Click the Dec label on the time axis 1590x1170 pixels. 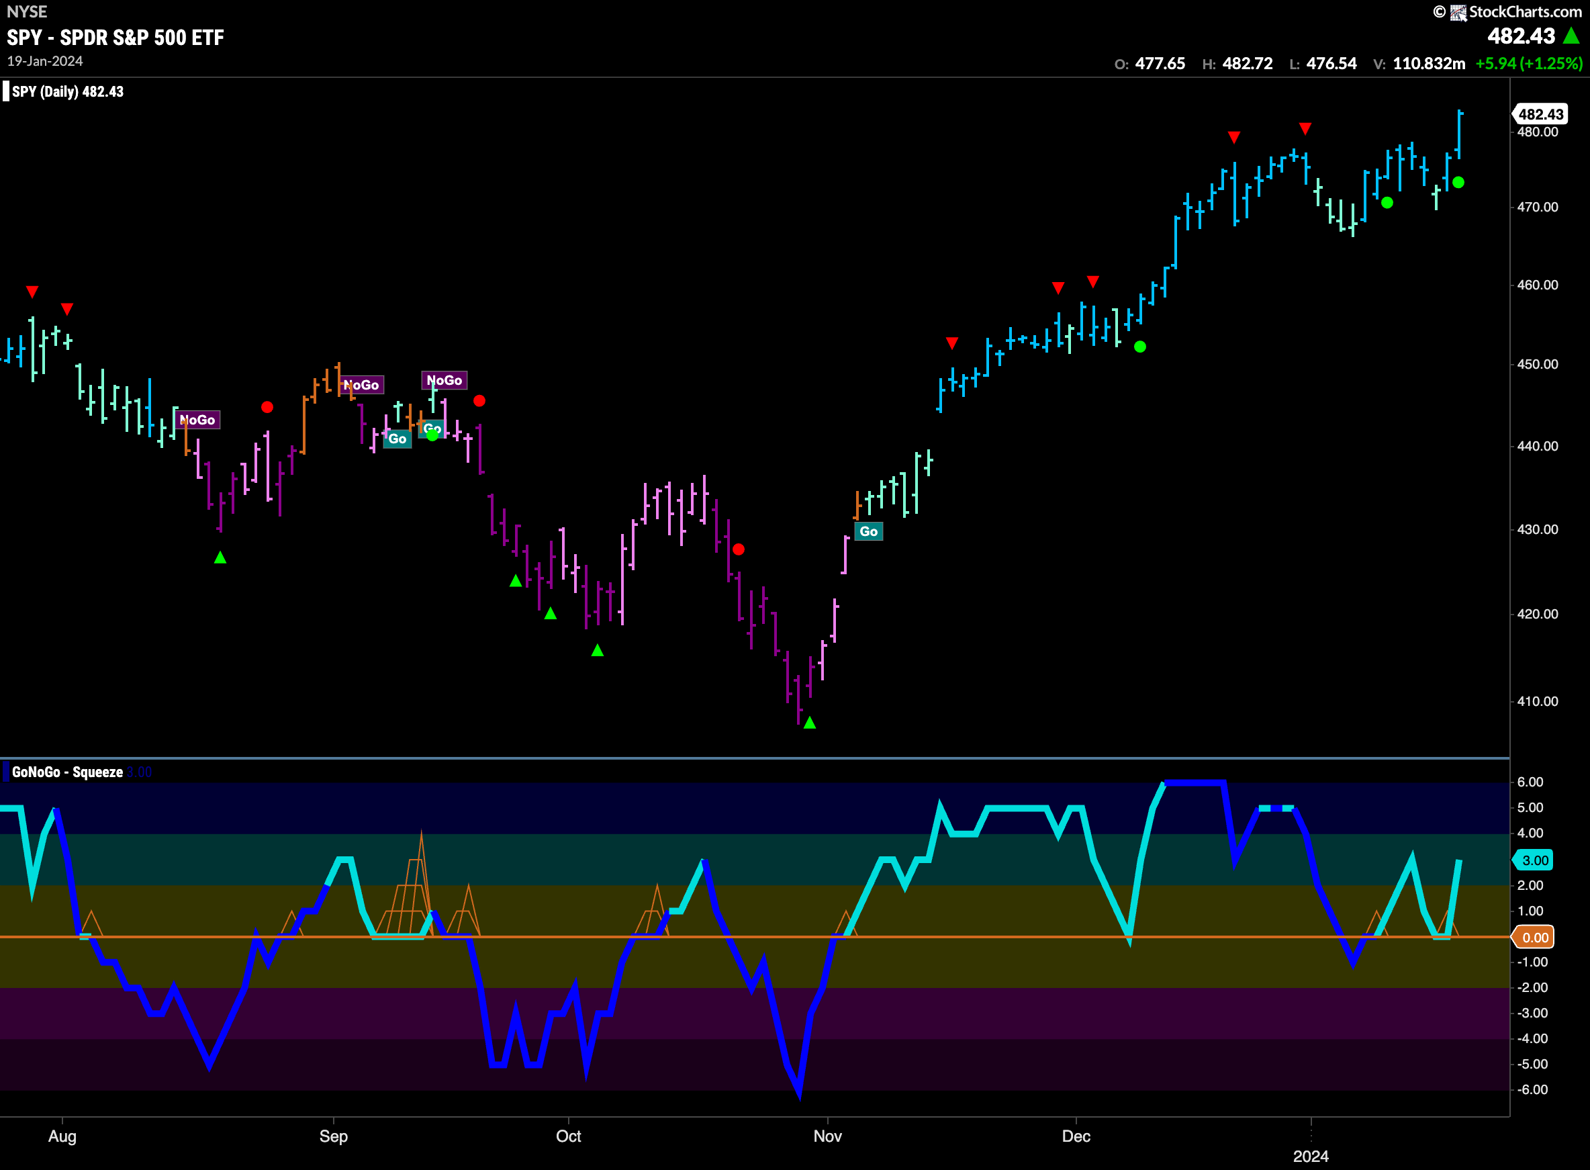click(x=1076, y=1136)
